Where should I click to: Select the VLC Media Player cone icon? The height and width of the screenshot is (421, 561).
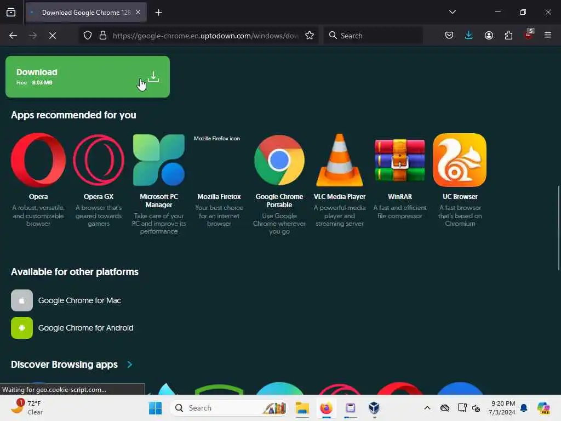click(340, 160)
